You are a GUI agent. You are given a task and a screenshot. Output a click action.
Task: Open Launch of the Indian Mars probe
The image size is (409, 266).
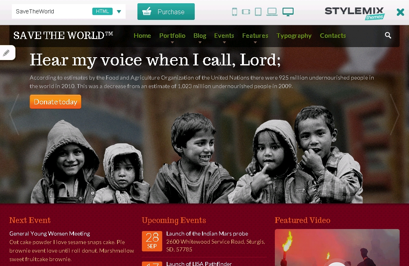(207, 234)
